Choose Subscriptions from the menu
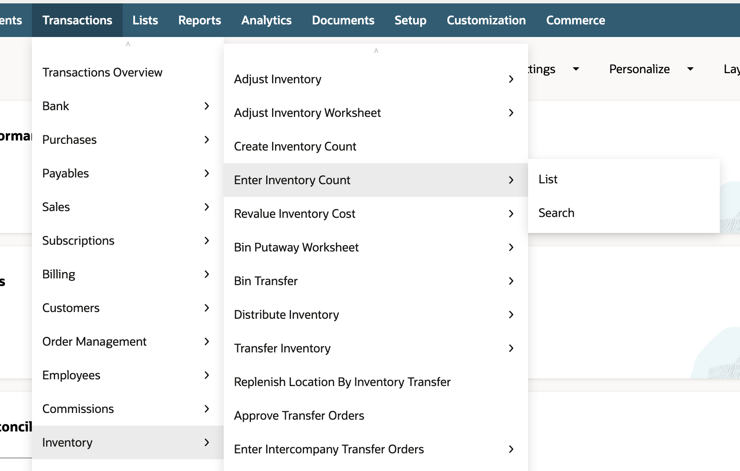The width and height of the screenshot is (740, 471). point(128,241)
